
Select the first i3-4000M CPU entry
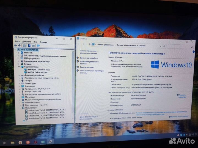(x=47, y=110)
